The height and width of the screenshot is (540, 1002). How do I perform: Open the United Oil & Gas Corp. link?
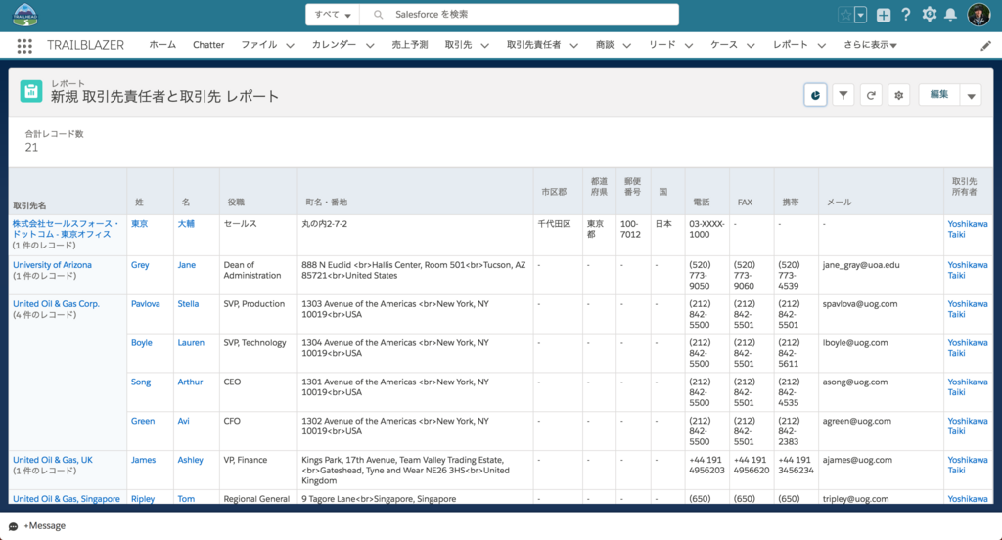[56, 303]
